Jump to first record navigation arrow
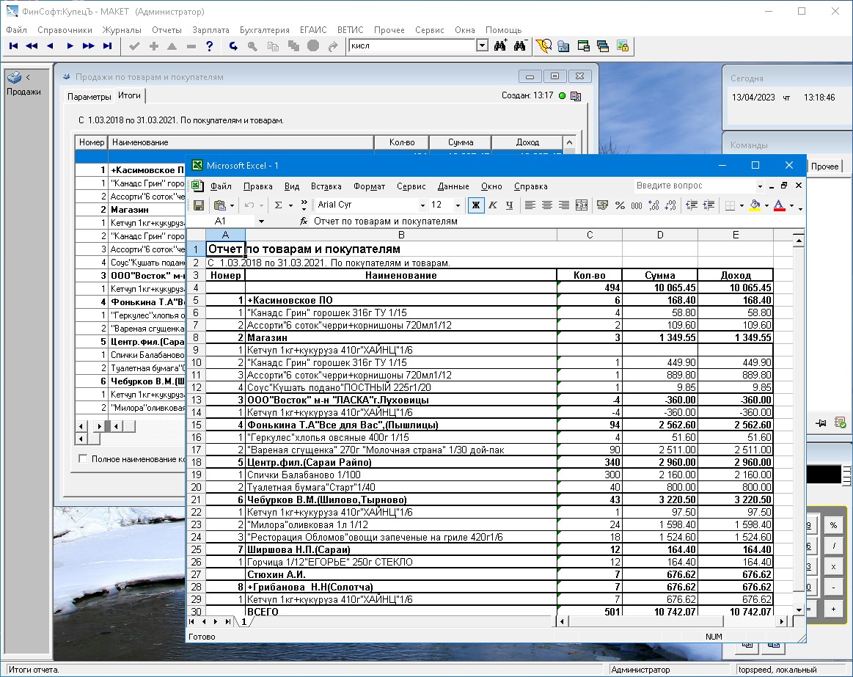The height and width of the screenshot is (677, 853). 13,46
